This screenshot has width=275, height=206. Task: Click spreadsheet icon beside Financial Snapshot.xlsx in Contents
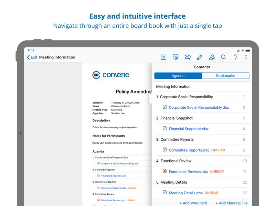click(165, 128)
